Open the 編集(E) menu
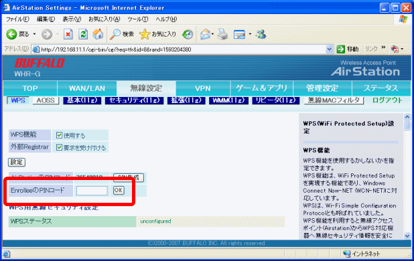The image size is (414, 261). (x=46, y=19)
